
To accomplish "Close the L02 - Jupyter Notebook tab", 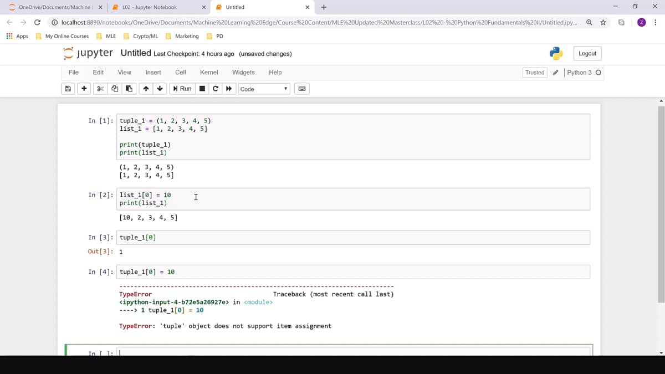I will (204, 7).
